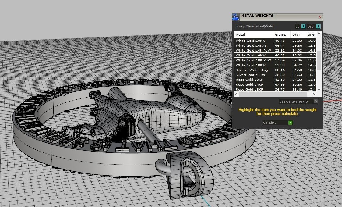Click the horizontal scrollbar track below table
The height and width of the screenshot is (207, 342).
click(275, 94)
